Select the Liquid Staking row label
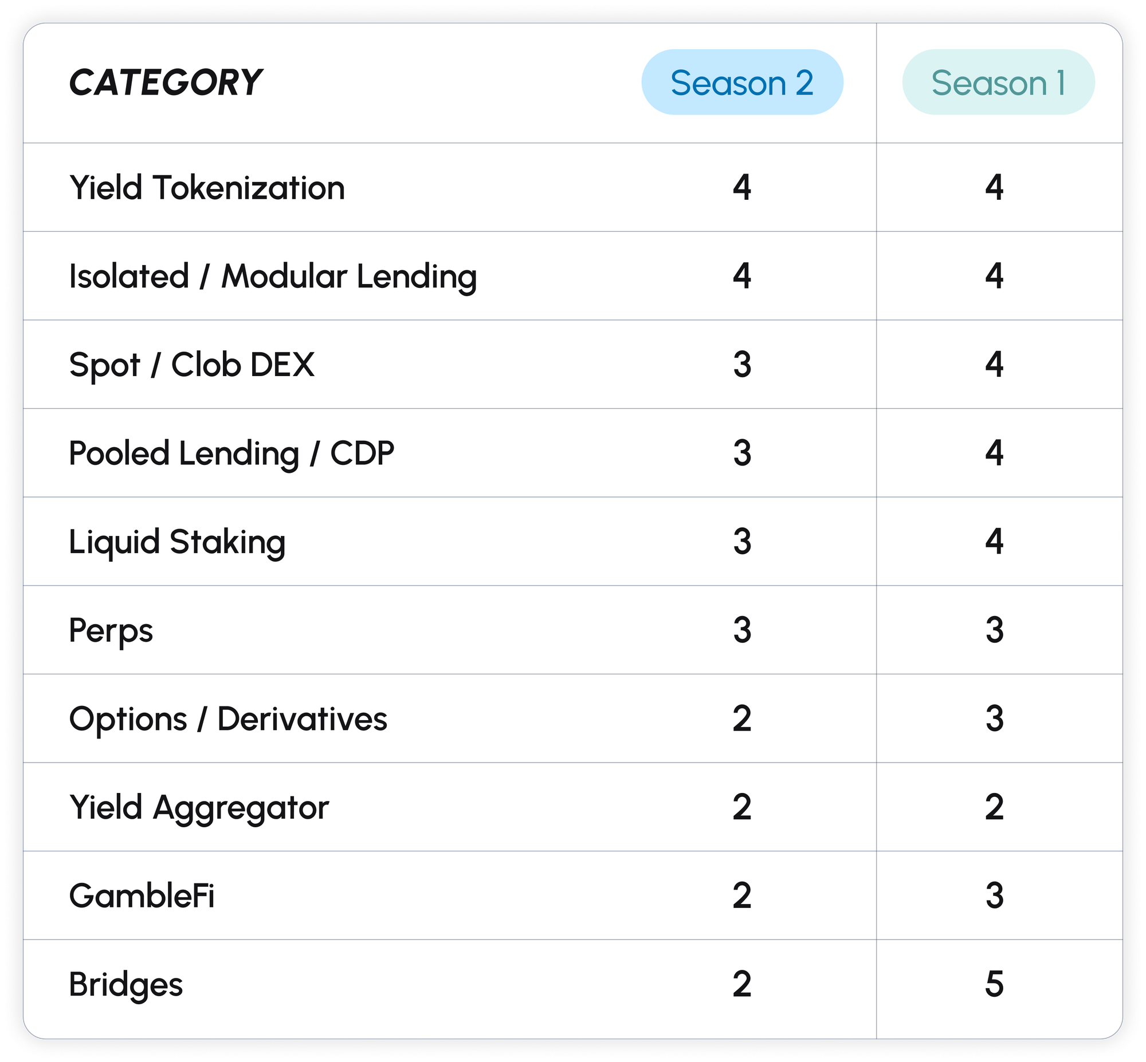The height and width of the screenshot is (1062, 1146). click(177, 542)
